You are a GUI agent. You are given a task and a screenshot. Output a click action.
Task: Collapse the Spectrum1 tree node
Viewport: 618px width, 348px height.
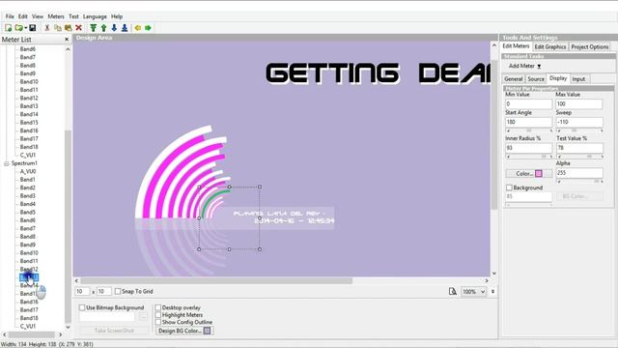point(7,163)
